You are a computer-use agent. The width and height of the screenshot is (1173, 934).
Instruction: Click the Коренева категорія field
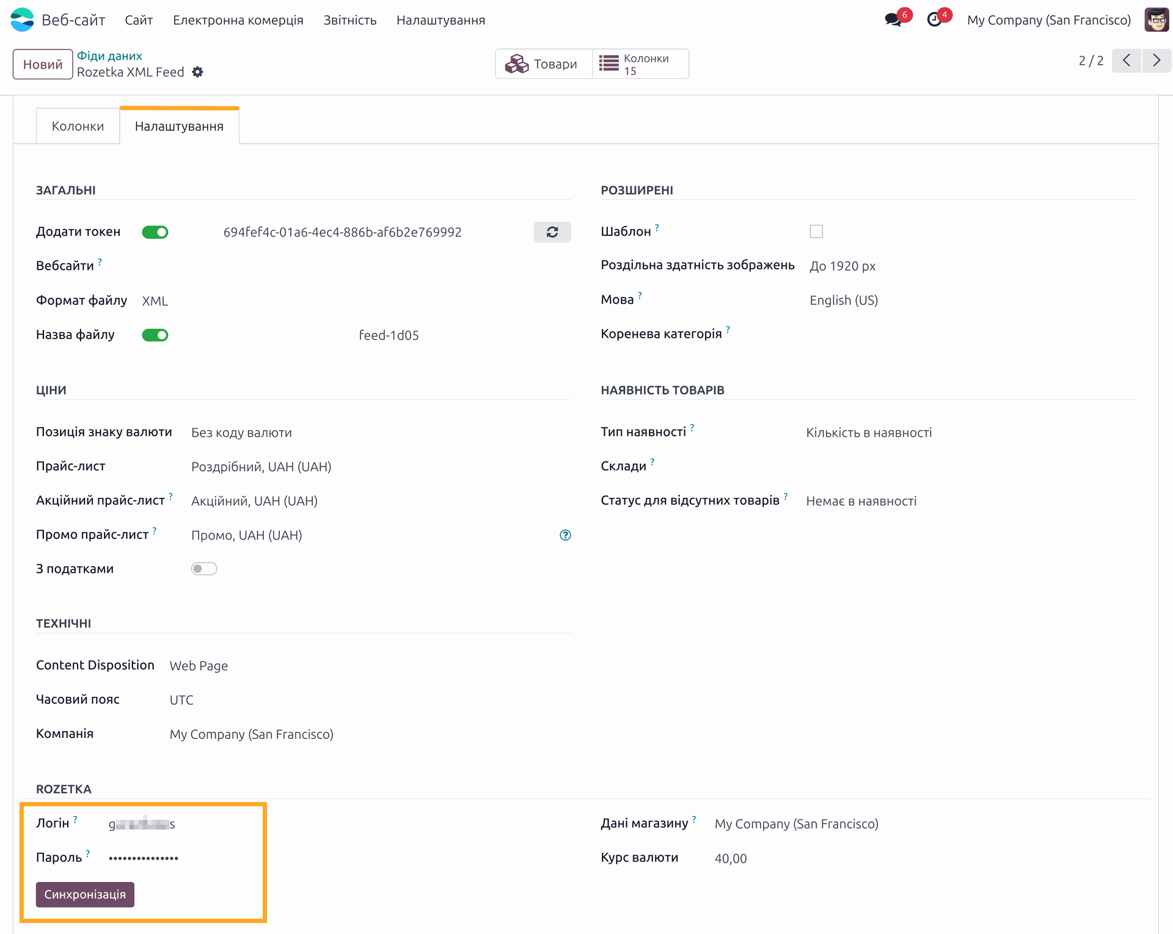tap(972, 334)
